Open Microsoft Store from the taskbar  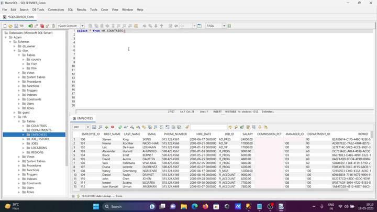[216, 206]
